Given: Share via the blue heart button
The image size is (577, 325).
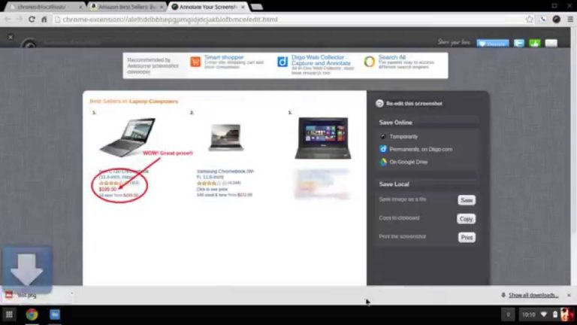Looking at the screenshot, I should [x=492, y=44].
